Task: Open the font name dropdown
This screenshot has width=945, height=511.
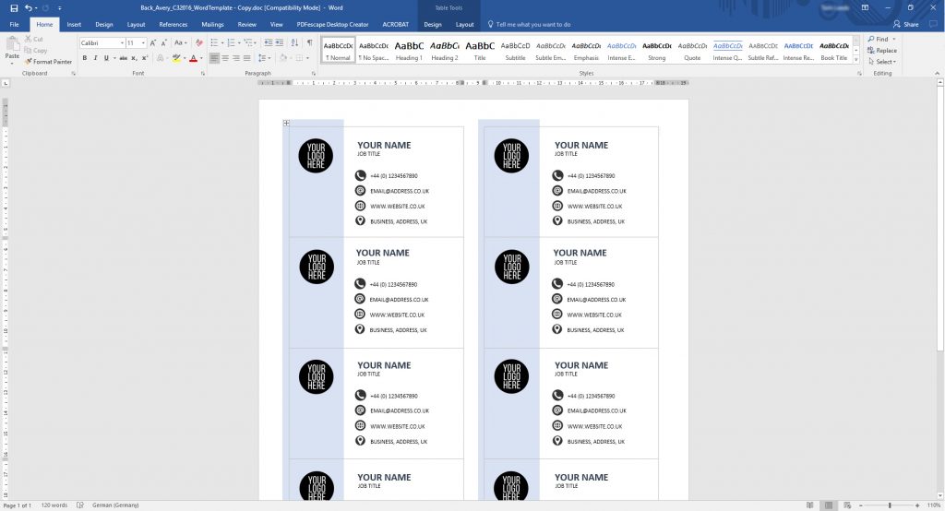Action: coord(122,42)
